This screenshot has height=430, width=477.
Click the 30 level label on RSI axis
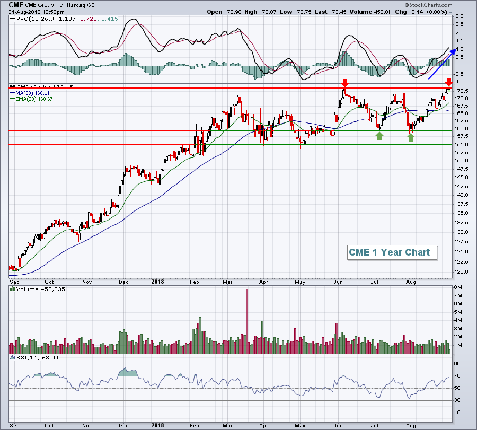tap(457, 400)
